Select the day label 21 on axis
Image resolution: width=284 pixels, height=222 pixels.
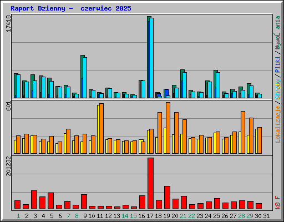click(183, 216)
